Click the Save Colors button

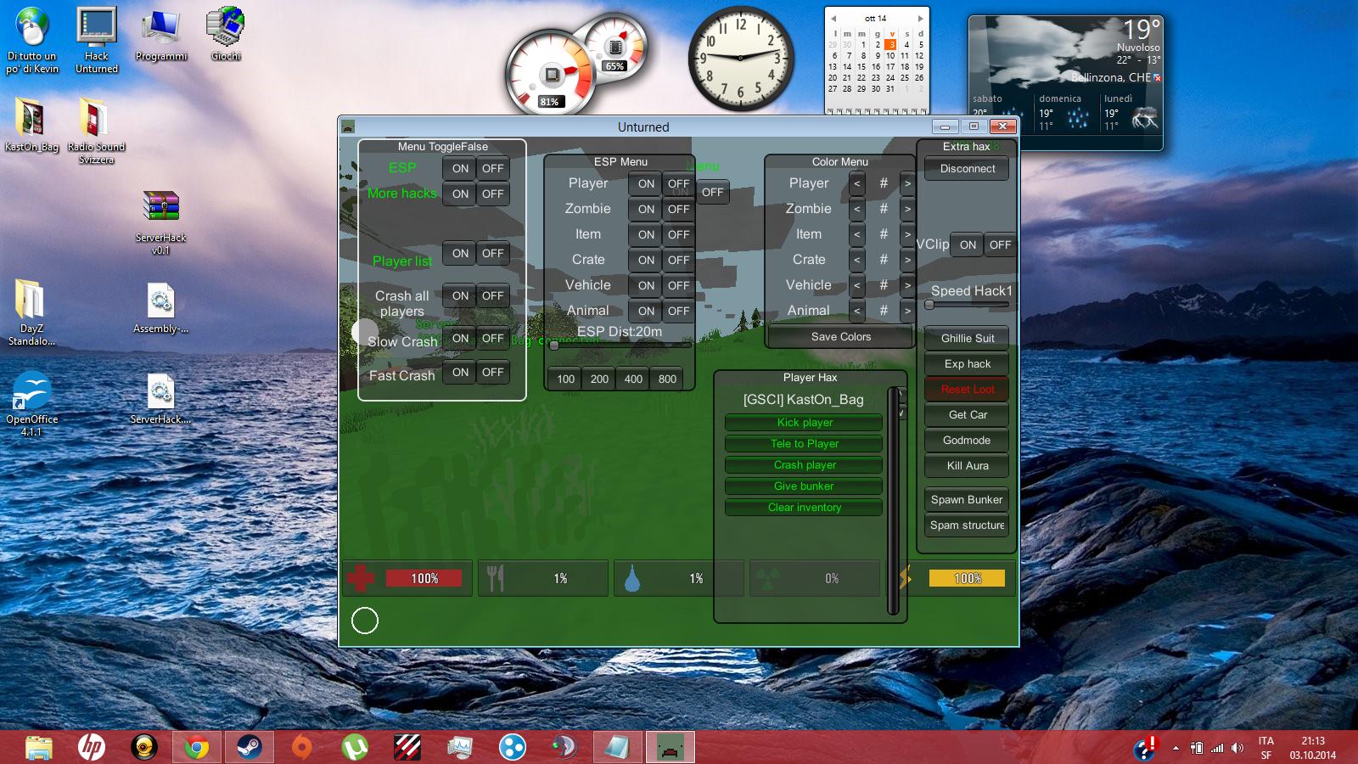[x=840, y=337]
